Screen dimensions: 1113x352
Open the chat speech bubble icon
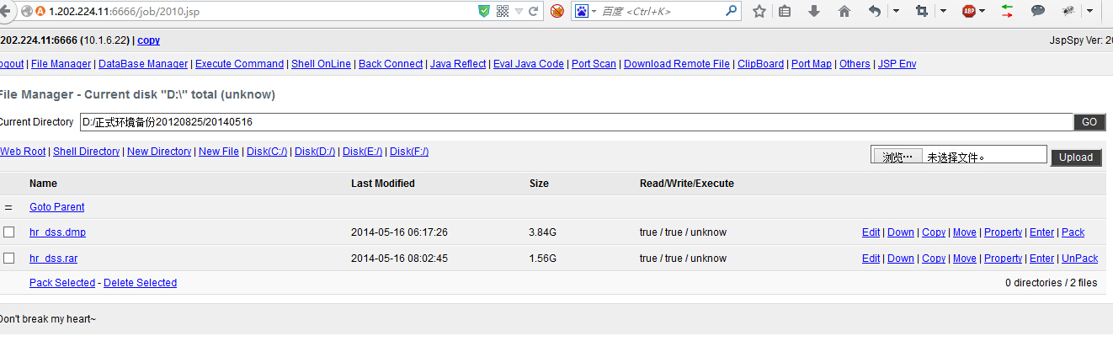tap(1038, 11)
